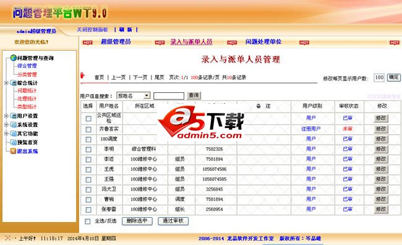Viewport: 402px width, 245px height.
Task: Click the HOT badge right after 问题处理单位
Action: point(304,43)
